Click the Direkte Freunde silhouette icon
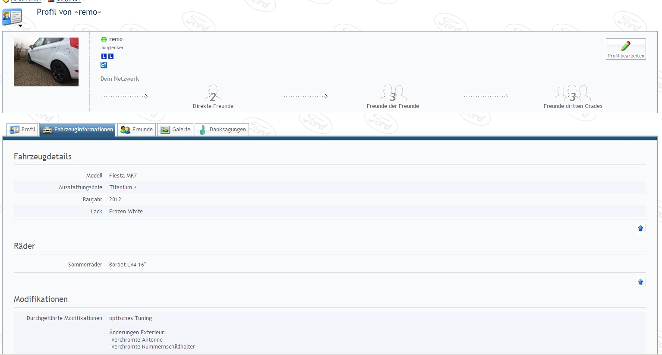 (213, 94)
